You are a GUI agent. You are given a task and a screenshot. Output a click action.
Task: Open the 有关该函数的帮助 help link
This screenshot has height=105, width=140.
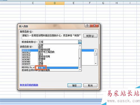click(29, 85)
